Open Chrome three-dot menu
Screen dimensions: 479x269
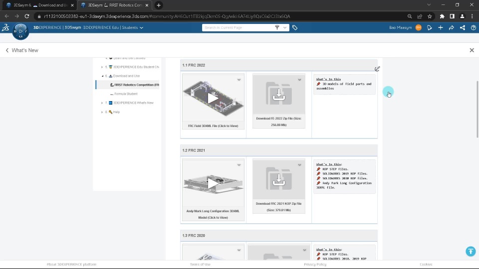473,16
